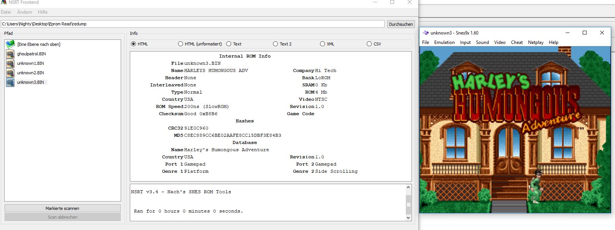Open Snes9x Cheat menu
The height and width of the screenshot is (230, 615).
pyautogui.click(x=517, y=42)
